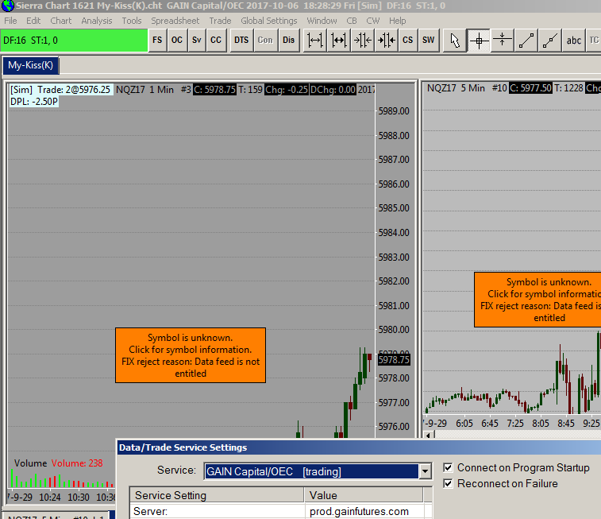The height and width of the screenshot is (519, 601).
Task: Select the extending line drawing tool
Action: (550, 41)
